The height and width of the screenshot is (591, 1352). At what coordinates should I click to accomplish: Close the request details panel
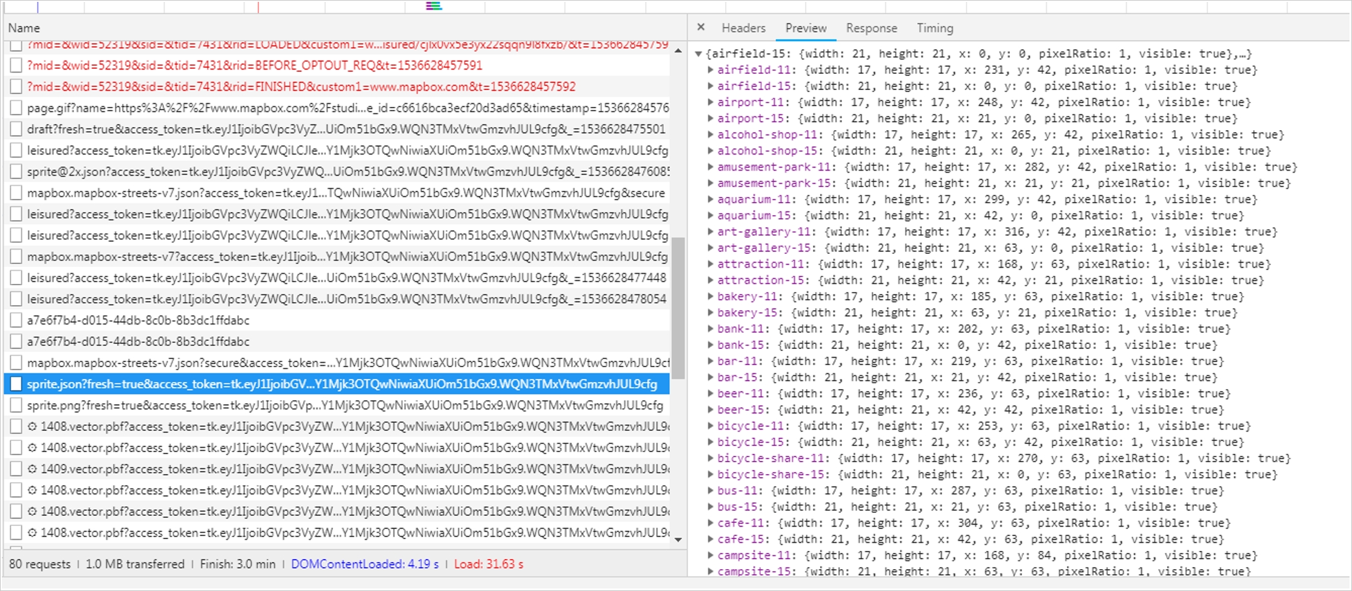tap(701, 28)
